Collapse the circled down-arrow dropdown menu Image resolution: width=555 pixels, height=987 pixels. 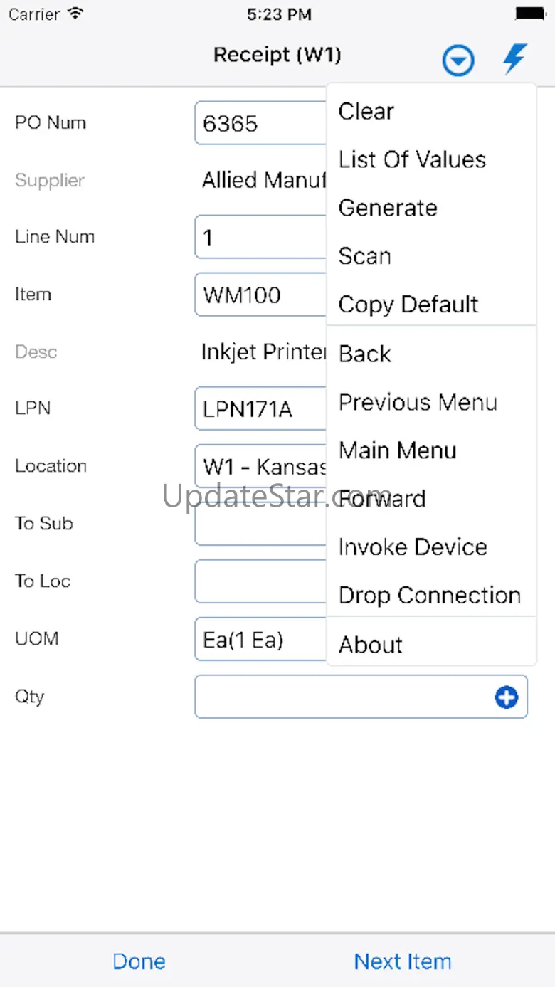[x=458, y=60]
